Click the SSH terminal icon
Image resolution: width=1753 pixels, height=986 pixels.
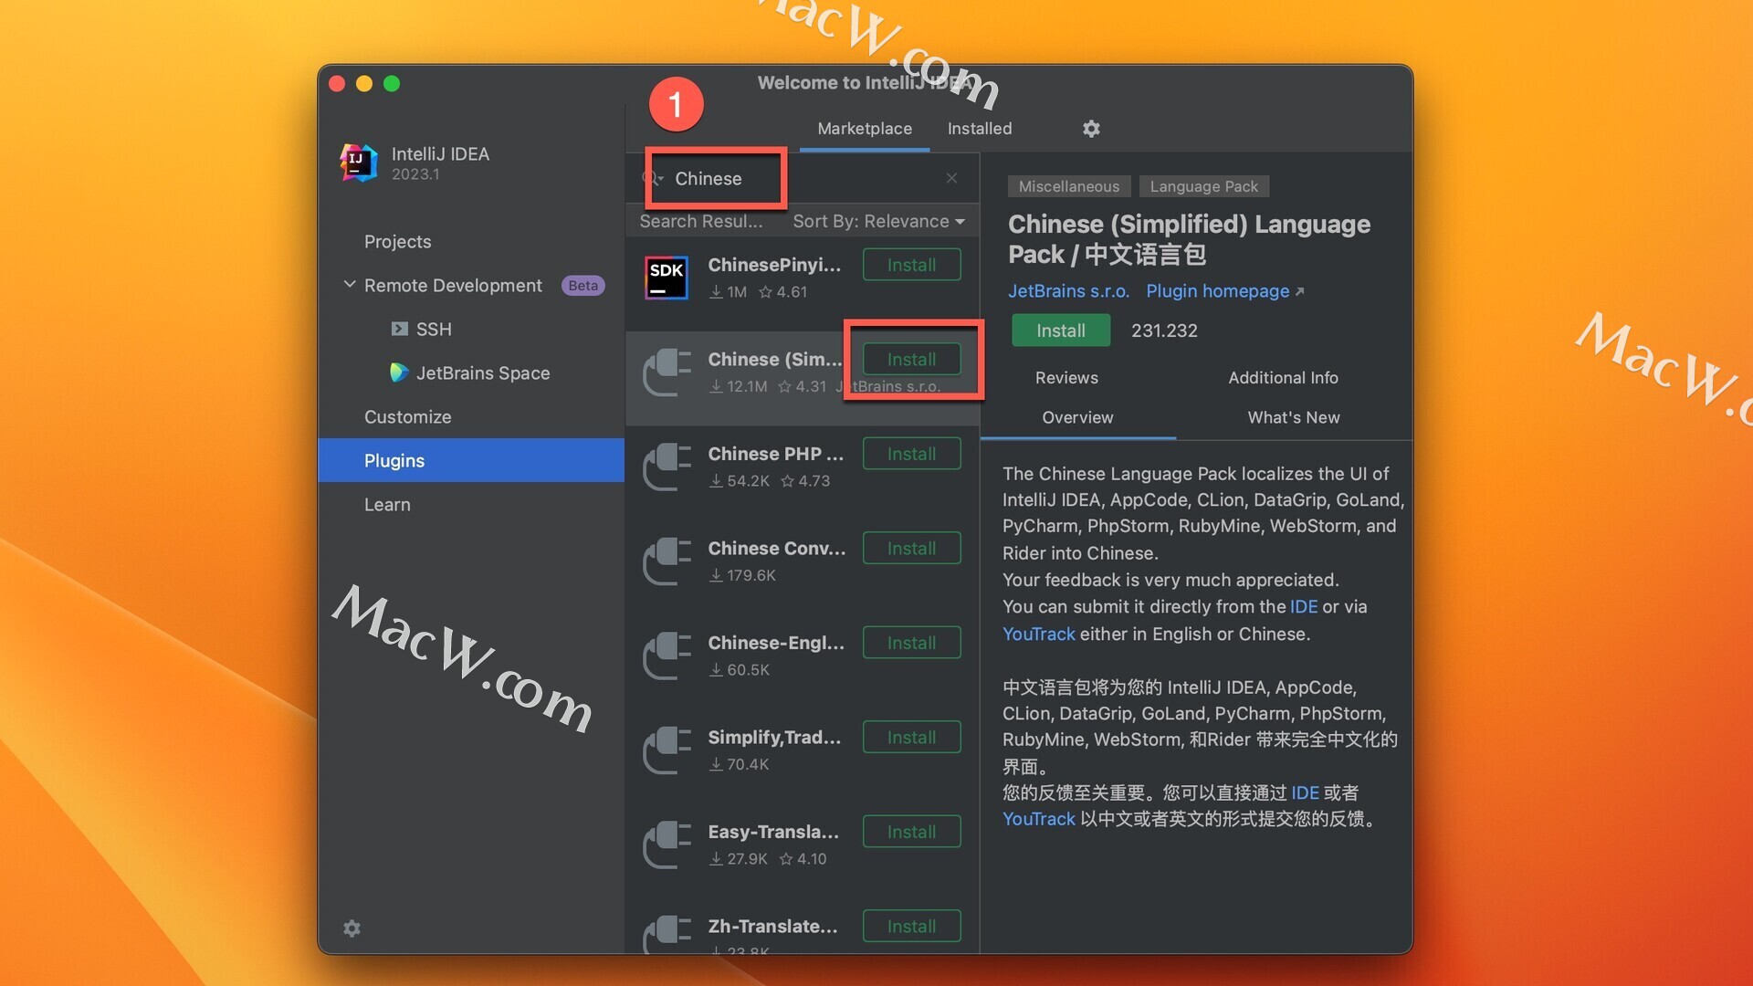[399, 329]
